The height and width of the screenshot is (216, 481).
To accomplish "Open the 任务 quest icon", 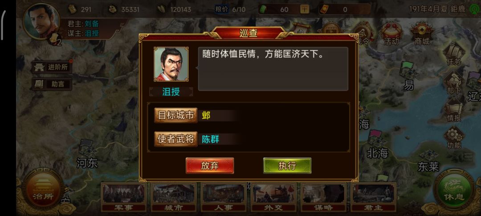I will pos(454,54).
